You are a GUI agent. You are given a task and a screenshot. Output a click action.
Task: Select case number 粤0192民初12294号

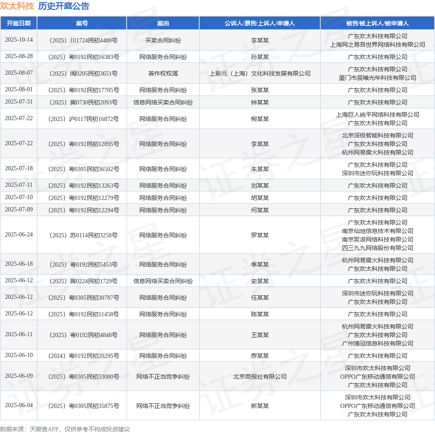(84, 211)
